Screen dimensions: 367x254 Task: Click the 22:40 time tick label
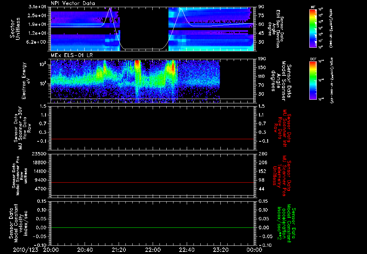coord(187,250)
